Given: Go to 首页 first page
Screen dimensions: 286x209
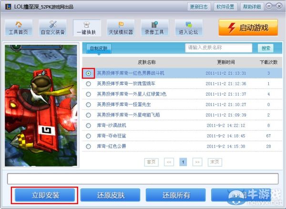Looking at the screenshot, I should pos(152,162).
